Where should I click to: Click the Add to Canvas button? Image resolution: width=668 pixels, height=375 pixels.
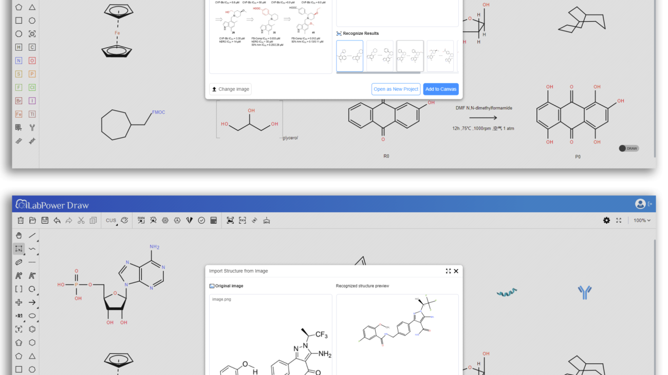[x=440, y=89]
